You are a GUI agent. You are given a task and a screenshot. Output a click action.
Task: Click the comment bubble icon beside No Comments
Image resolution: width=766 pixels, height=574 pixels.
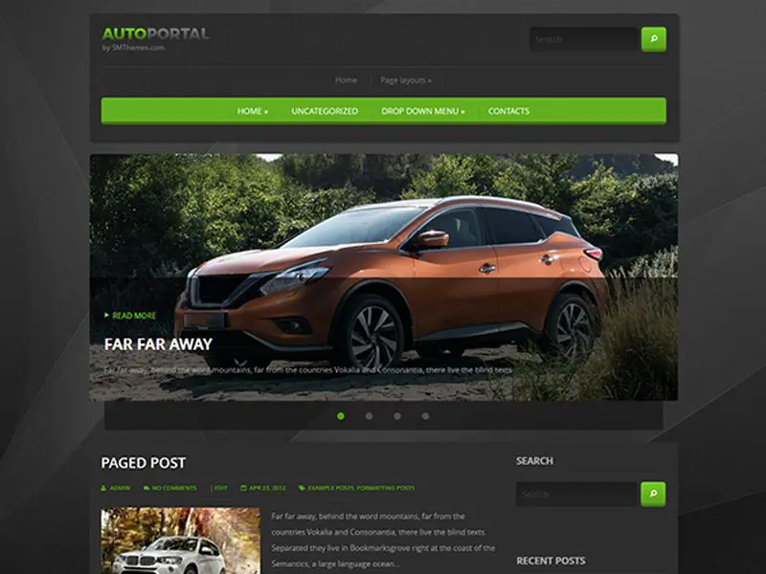point(146,488)
